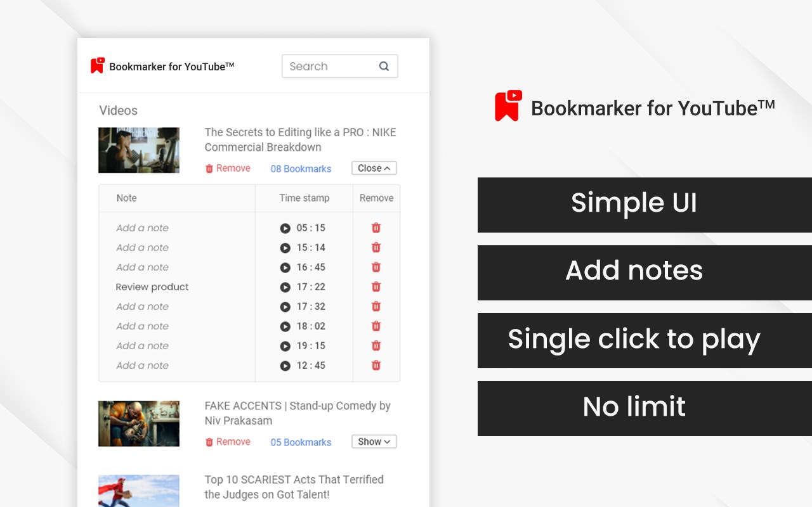The height and width of the screenshot is (507, 812).
Task: Click the Bookmarker logo icon in popup header
Action: pyautogui.click(x=97, y=65)
